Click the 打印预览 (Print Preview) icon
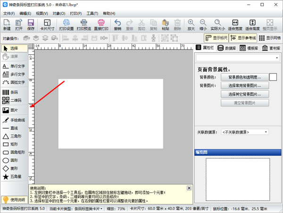 (84, 25)
